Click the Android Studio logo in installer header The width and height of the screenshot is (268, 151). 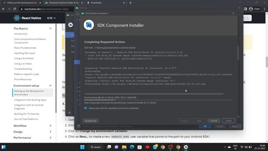point(89,25)
